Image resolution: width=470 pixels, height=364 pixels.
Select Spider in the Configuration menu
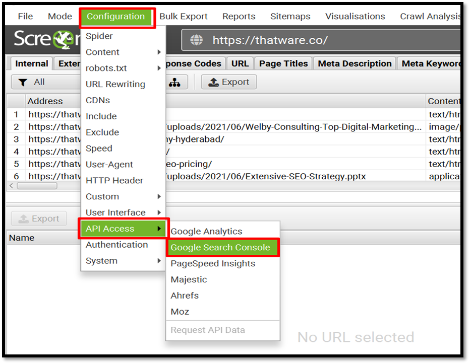[123, 36]
